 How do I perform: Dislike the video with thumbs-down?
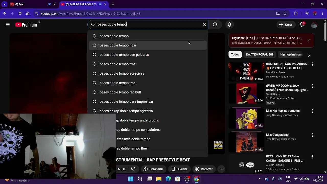(133, 169)
